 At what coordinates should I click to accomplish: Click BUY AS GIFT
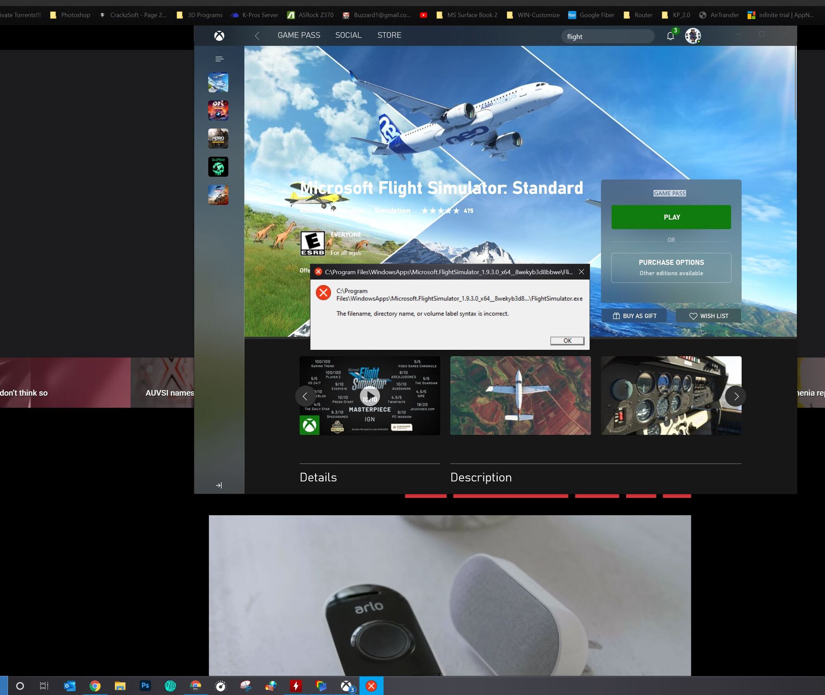634,316
